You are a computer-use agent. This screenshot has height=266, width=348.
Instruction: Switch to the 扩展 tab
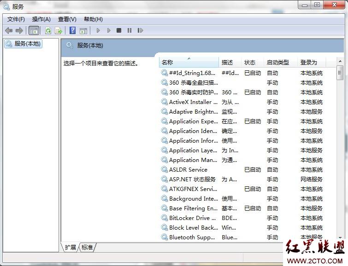70,248
